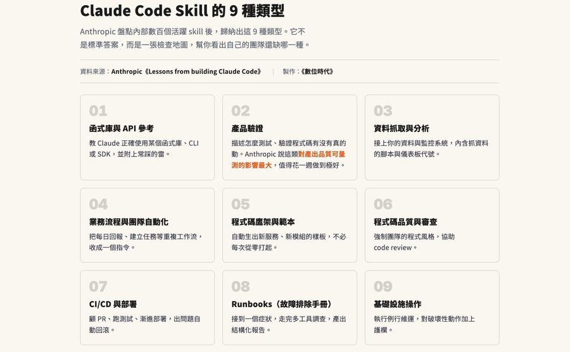Click the title "Claude Code Skill 的 9 種類型"
Viewport: 570px width, 352px height.
[x=182, y=11]
